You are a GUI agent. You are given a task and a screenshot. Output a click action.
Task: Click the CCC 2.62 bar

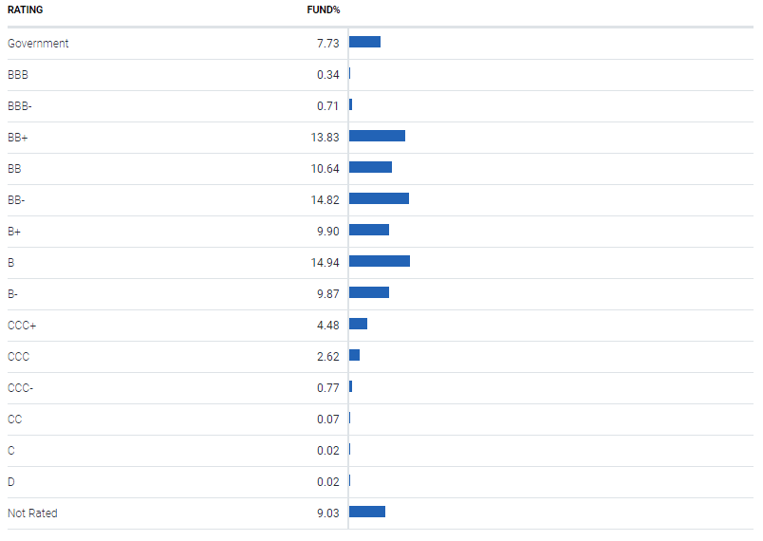(x=354, y=355)
